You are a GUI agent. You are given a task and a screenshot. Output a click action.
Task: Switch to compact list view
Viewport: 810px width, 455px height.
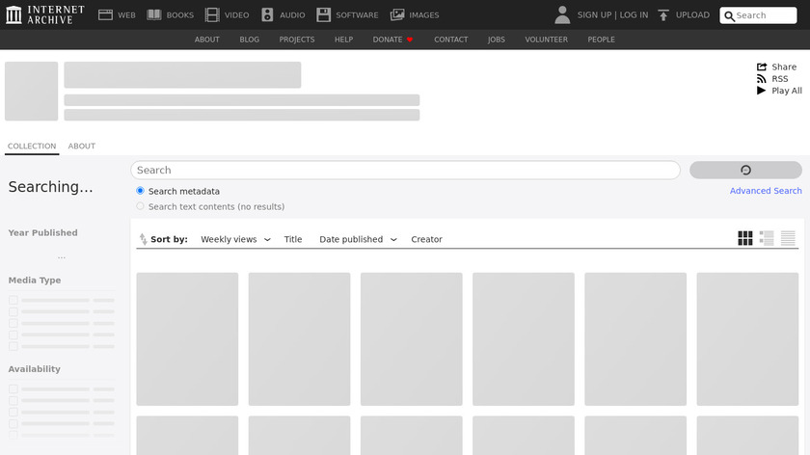[x=788, y=238]
